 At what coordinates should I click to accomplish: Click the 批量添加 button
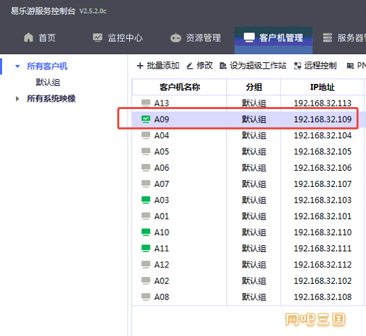(x=158, y=66)
